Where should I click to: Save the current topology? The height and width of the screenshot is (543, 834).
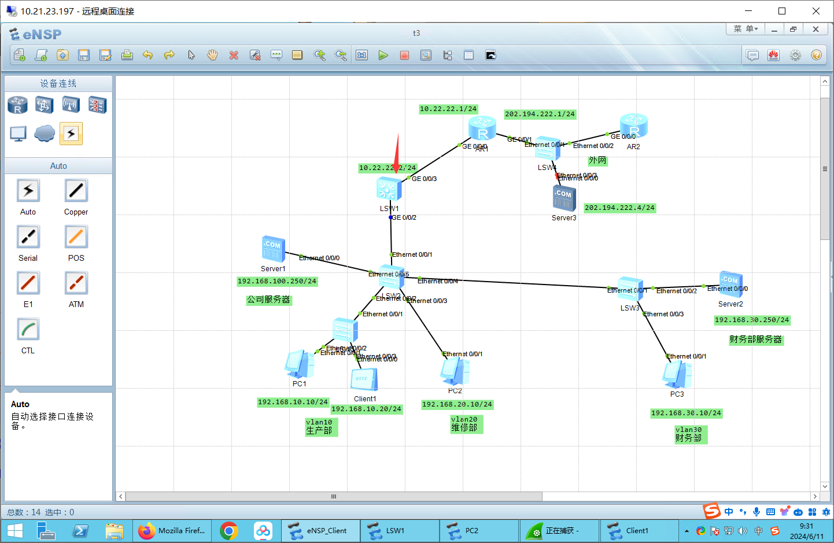[x=84, y=55]
